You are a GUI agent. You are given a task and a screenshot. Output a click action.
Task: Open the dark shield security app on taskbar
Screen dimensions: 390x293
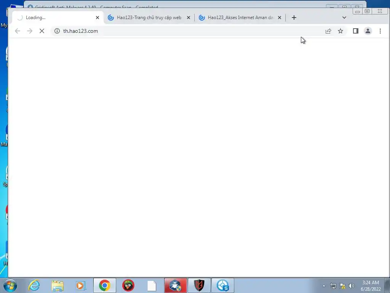(x=199, y=285)
